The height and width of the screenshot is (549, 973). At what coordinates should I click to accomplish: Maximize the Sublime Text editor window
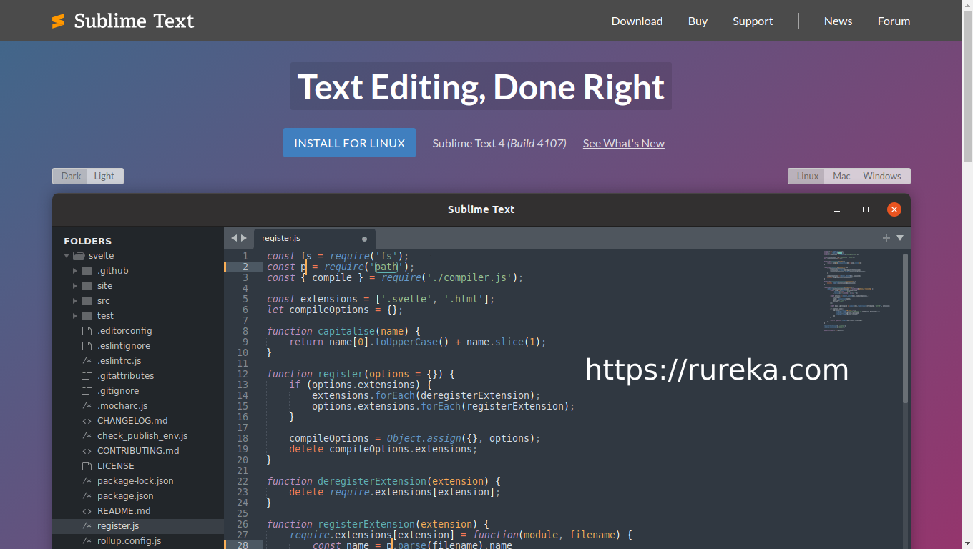866,209
